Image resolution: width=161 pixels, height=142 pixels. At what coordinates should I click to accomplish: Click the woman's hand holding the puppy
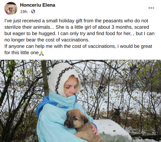tap(94, 129)
